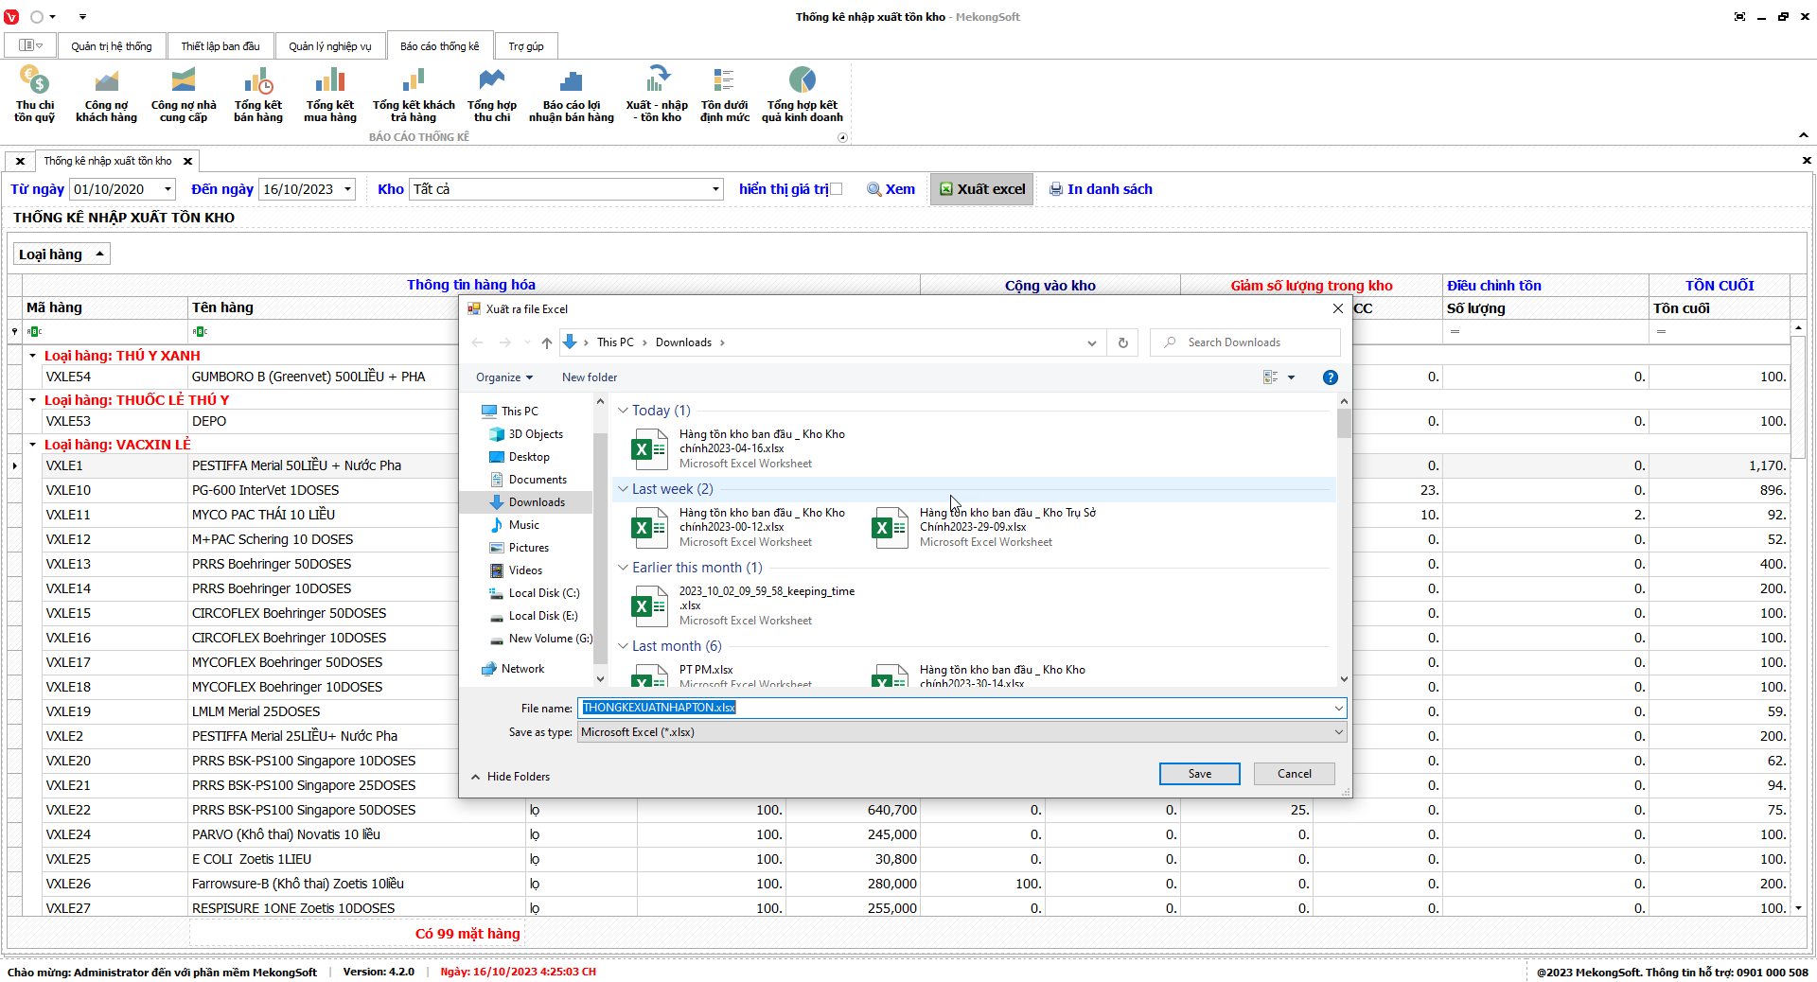Click the refresh icon in the save dialog
1817x982 pixels.
tap(1122, 342)
